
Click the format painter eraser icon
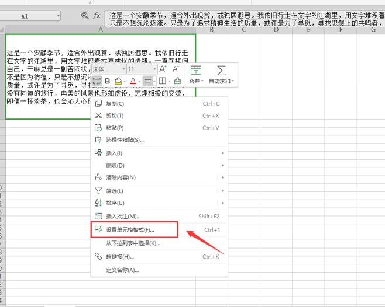coord(178,81)
